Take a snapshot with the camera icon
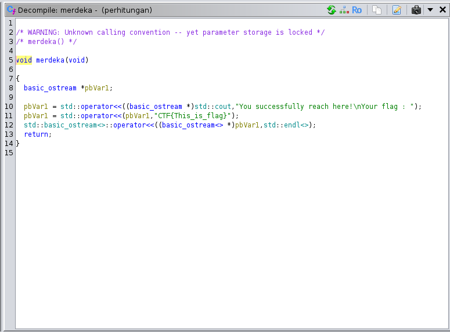Image resolution: width=450 pixels, height=332 pixels. (x=416, y=10)
